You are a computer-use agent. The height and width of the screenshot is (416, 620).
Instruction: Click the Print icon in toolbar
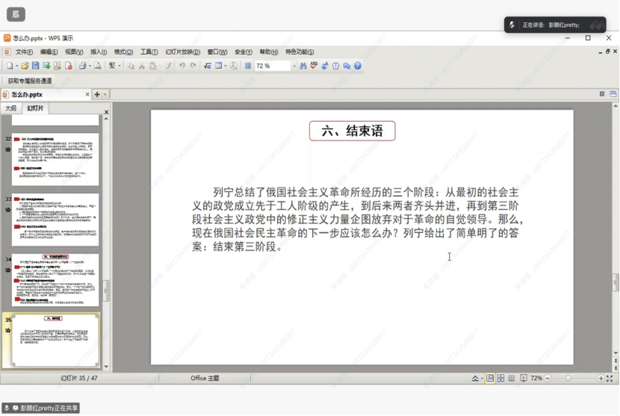click(81, 66)
